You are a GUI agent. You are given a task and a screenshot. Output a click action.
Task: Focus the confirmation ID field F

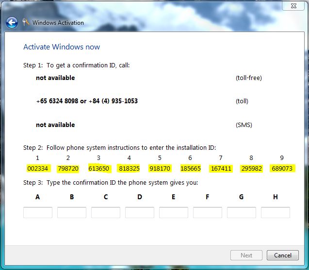(x=208, y=212)
